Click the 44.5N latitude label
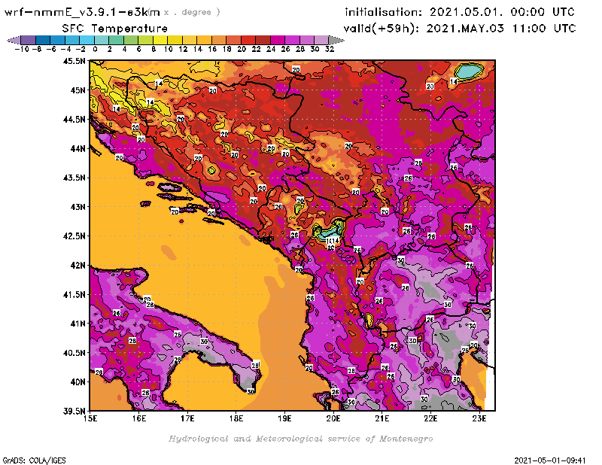This screenshot has width=602, height=465. (x=74, y=119)
